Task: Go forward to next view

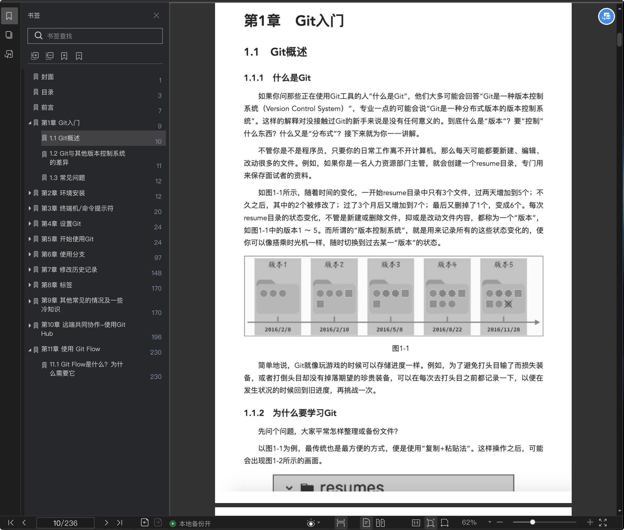Action: pos(158,523)
